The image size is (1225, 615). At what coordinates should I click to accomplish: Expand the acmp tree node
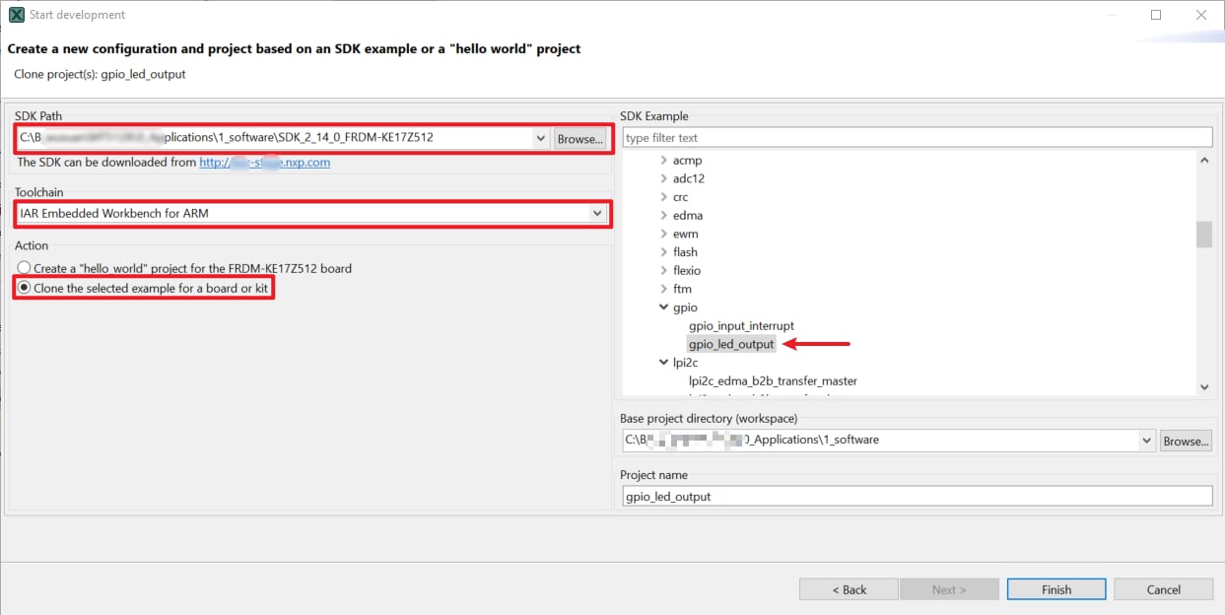(663, 161)
